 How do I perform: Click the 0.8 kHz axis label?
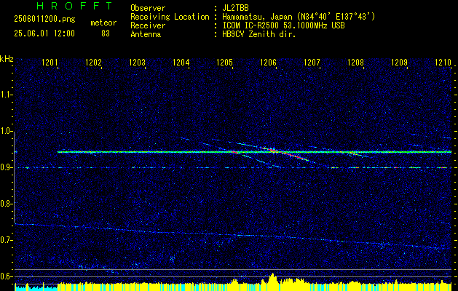click(6, 204)
